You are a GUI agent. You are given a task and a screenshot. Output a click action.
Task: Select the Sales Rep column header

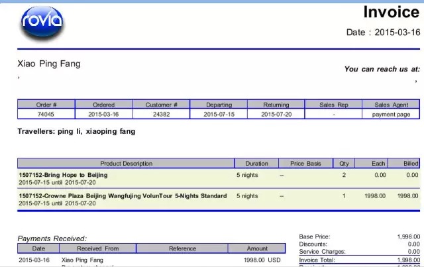(333, 105)
